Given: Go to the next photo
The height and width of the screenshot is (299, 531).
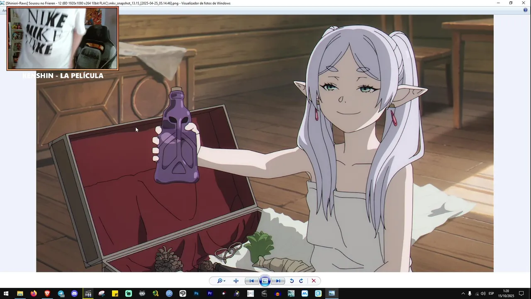Looking at the screenshot, I should point(278,281).
